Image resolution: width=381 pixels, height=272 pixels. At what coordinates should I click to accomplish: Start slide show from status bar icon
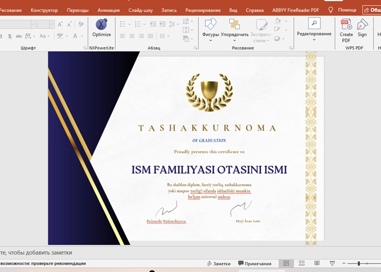tap(332, 263)
